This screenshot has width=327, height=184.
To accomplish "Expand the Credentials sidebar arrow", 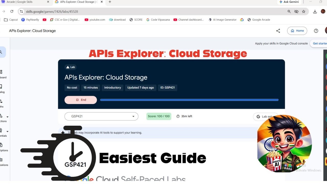I will (x=7, y=131).
